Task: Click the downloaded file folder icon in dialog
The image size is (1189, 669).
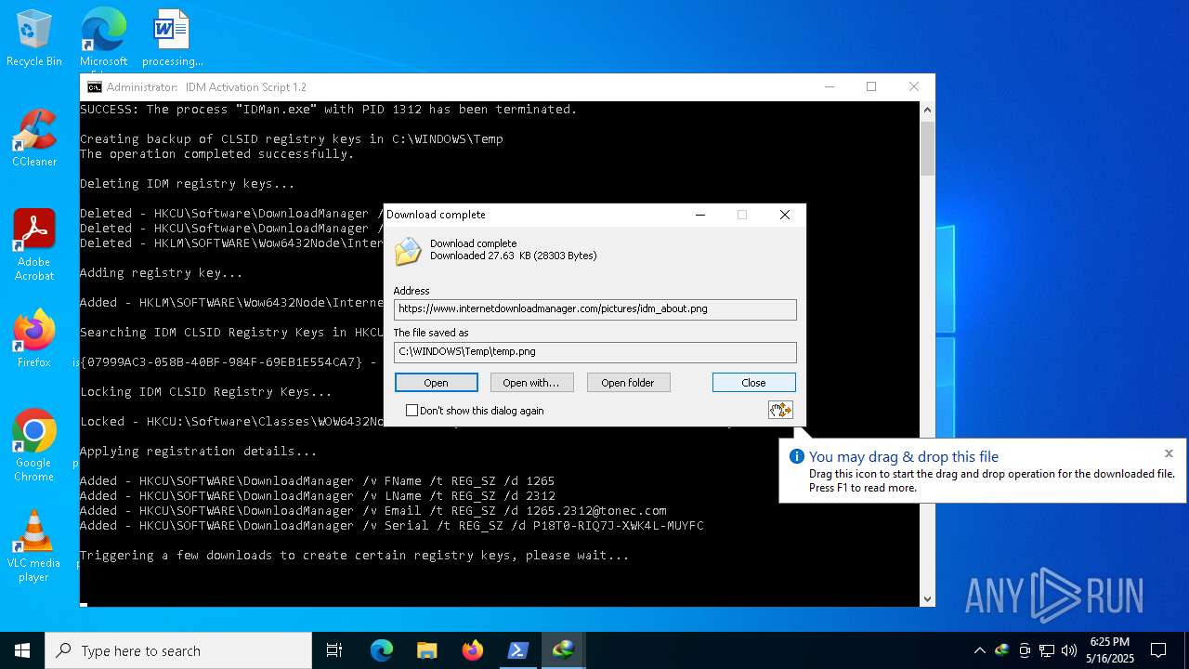Action: click(408, 251)
